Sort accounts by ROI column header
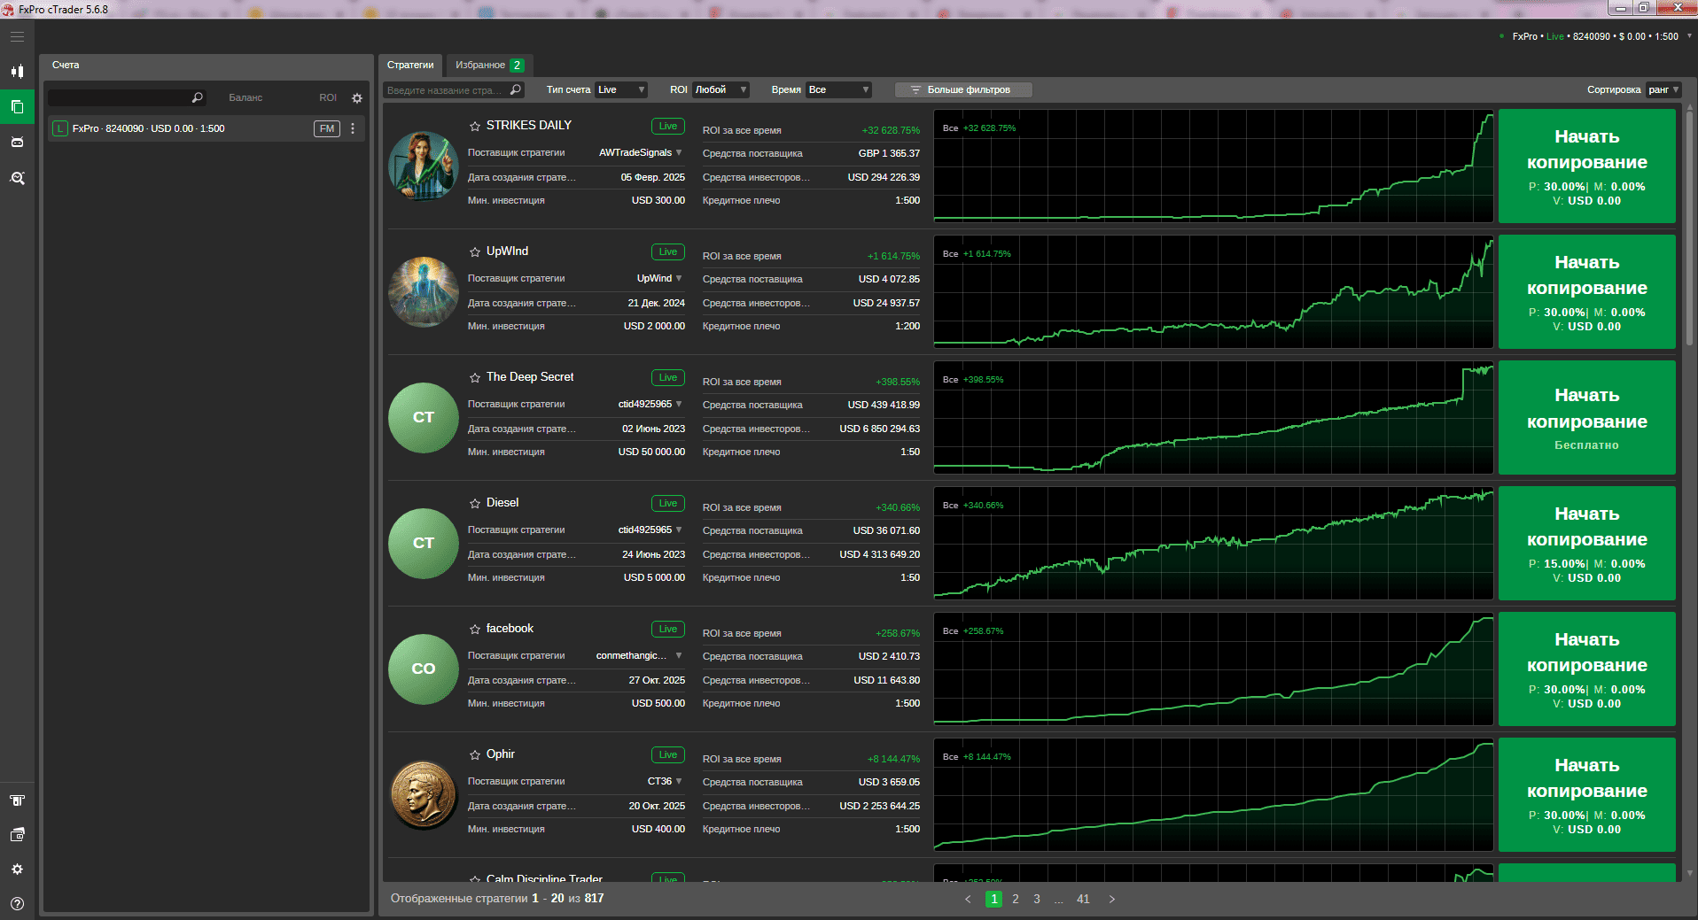 point(328,97)
